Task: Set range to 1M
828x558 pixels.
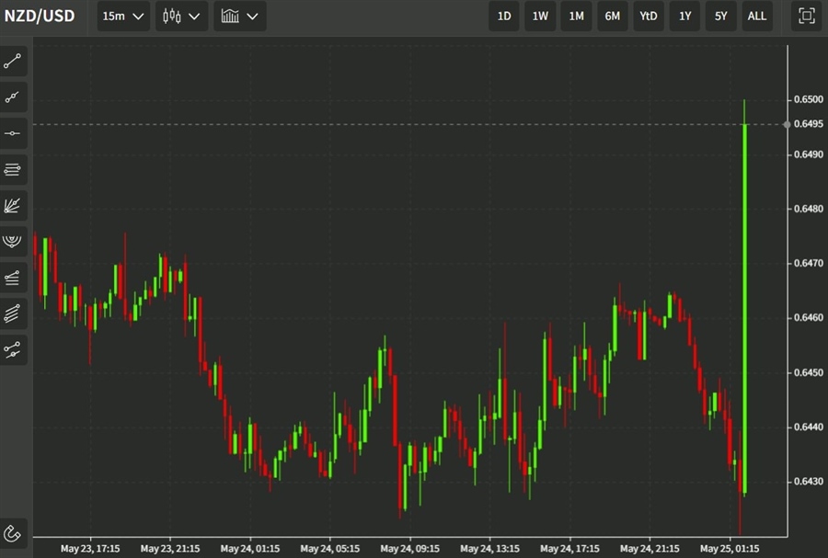Action: click(576, 16)
